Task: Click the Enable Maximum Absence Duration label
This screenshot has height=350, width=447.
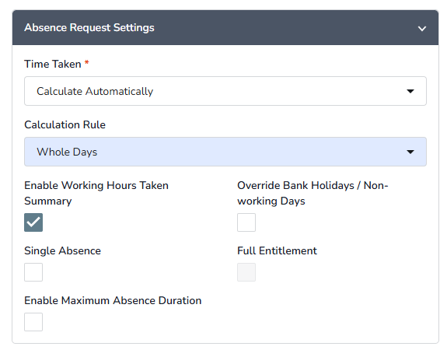Action: pyautogui.click(x=113, y=300)
